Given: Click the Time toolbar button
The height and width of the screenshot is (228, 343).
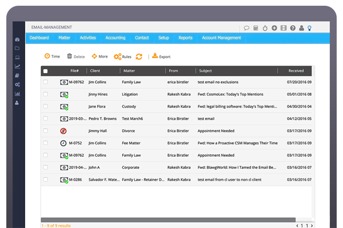Looking at the screenshot, I should click(x=52, y=56).
